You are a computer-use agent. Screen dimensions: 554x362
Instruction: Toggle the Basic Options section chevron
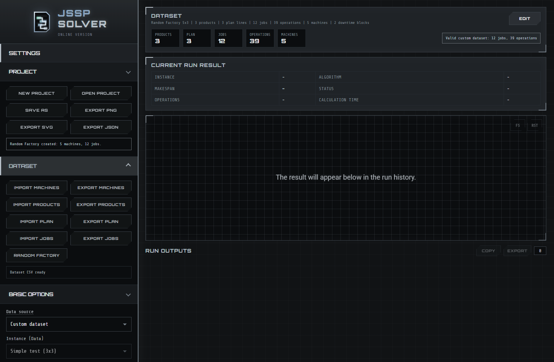click(128, 295)
